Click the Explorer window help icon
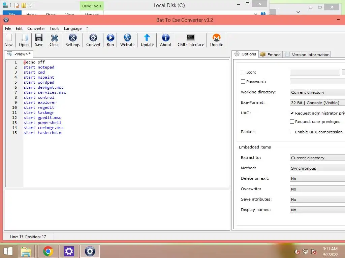345x258 pixels. point(263,14)
